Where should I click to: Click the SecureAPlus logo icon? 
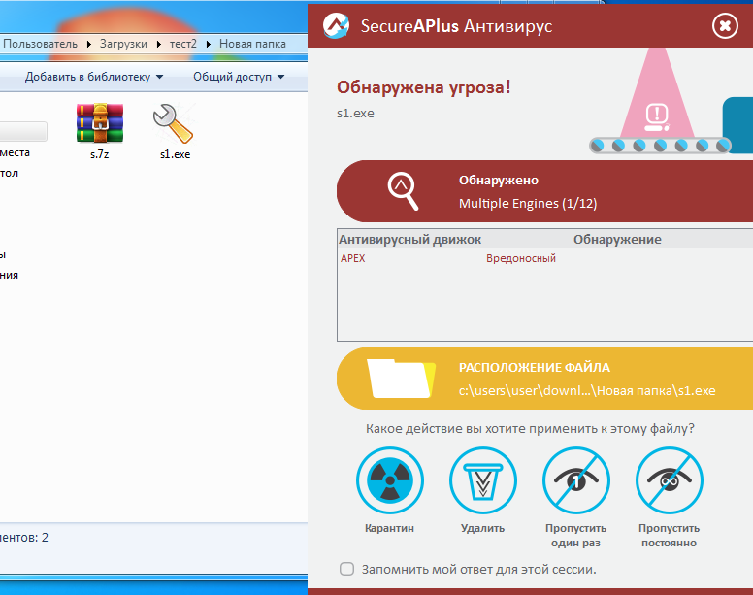pyautogui.click(x=336, y=25)
